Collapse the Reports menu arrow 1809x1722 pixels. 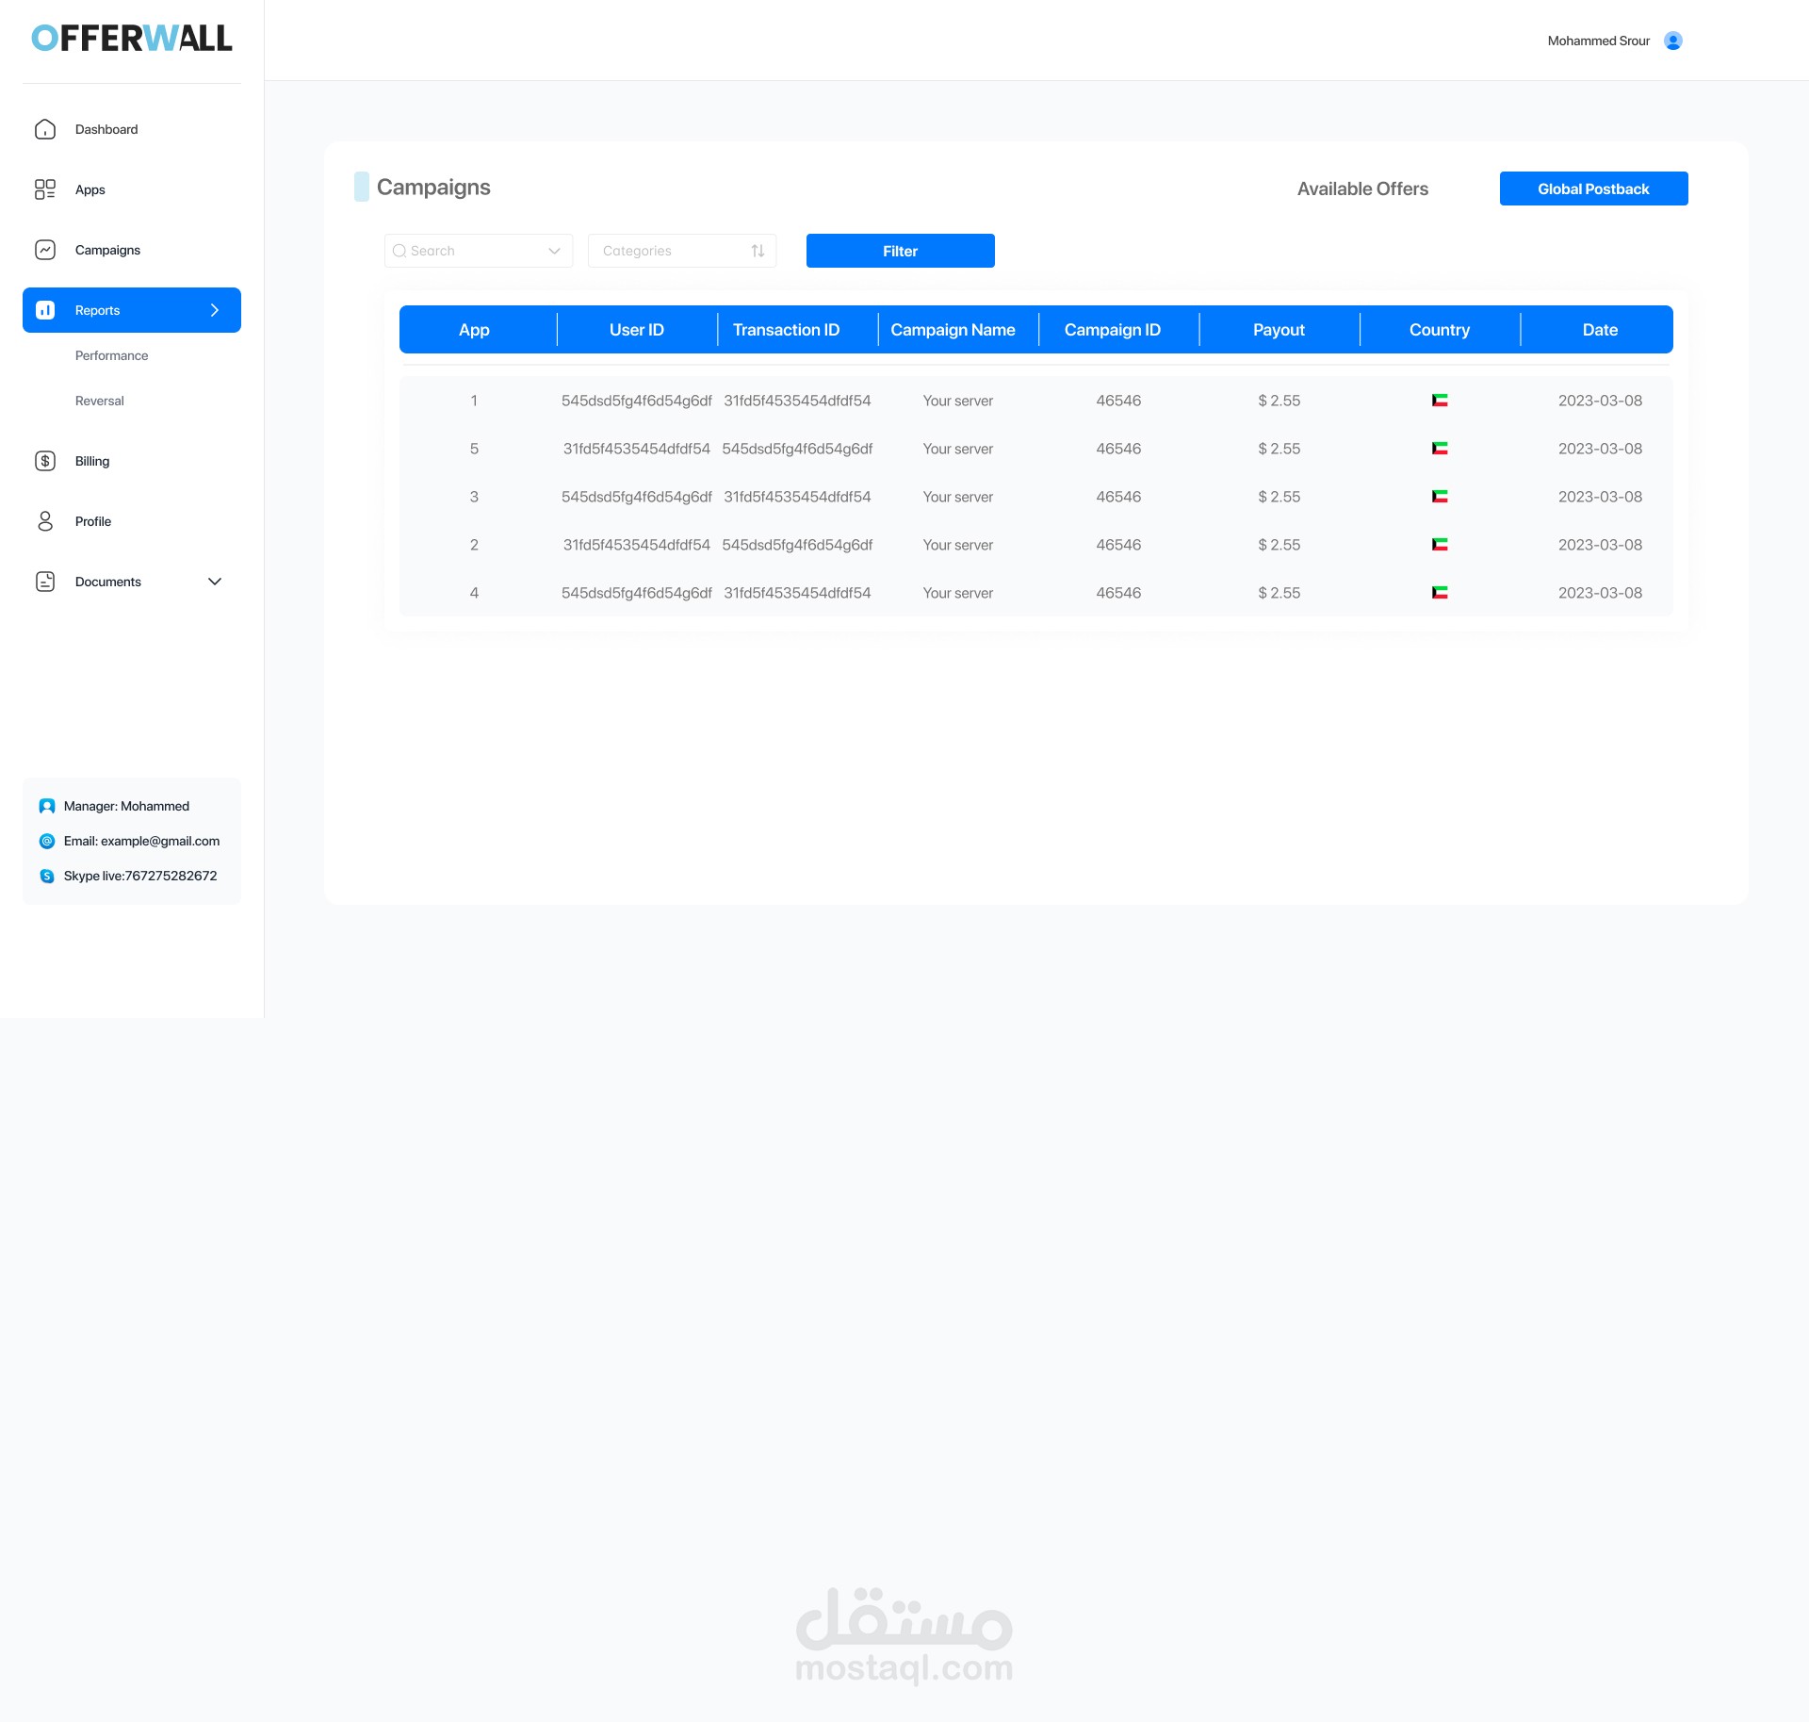point(215,310)
